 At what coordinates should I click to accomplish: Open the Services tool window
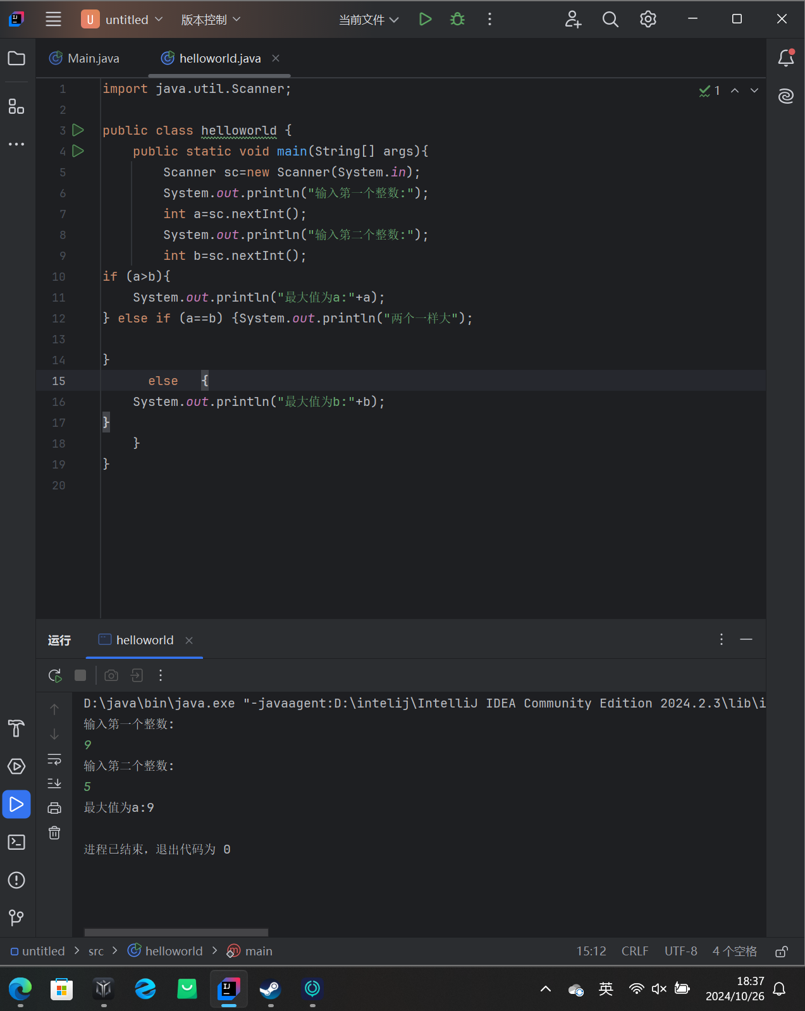pyautogui.click(x=16, y=766)
